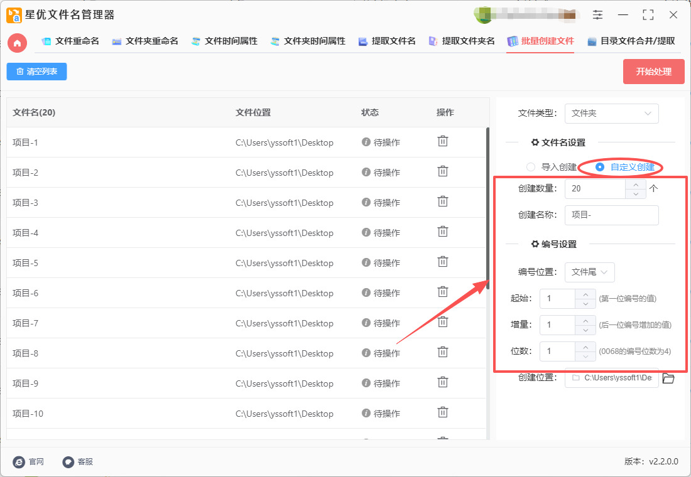Viewport: 691px width, 477px height.
Task: Open the 文件类型 dropdown
Action: [612, 113]
